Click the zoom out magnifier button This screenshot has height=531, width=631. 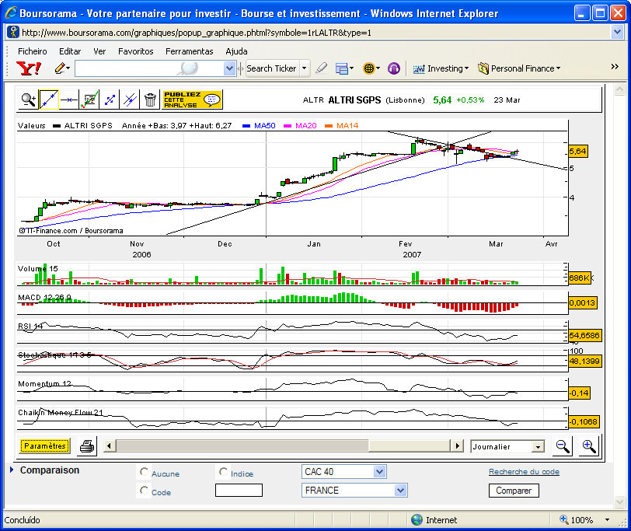(x=563, y=446)
